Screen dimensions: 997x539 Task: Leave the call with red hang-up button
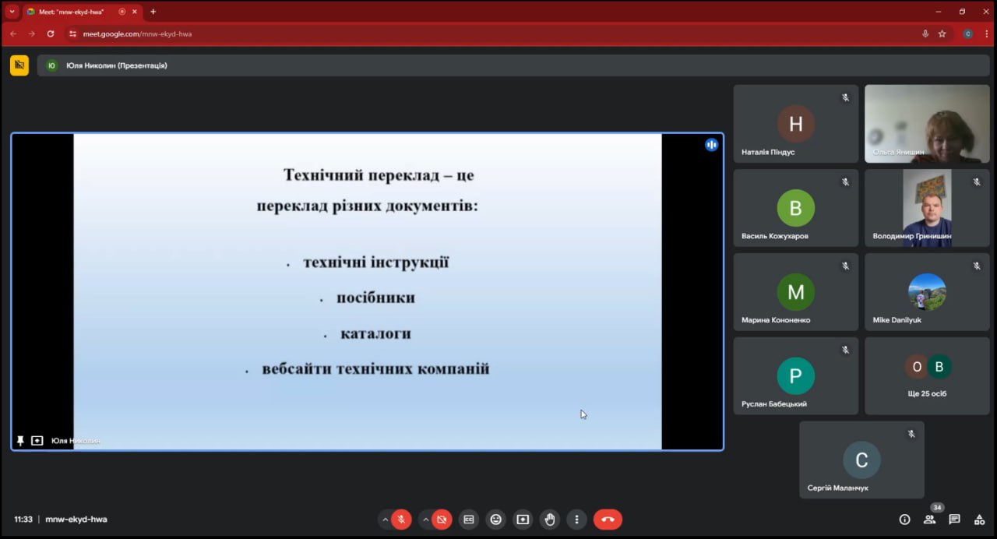click(608, 520)
